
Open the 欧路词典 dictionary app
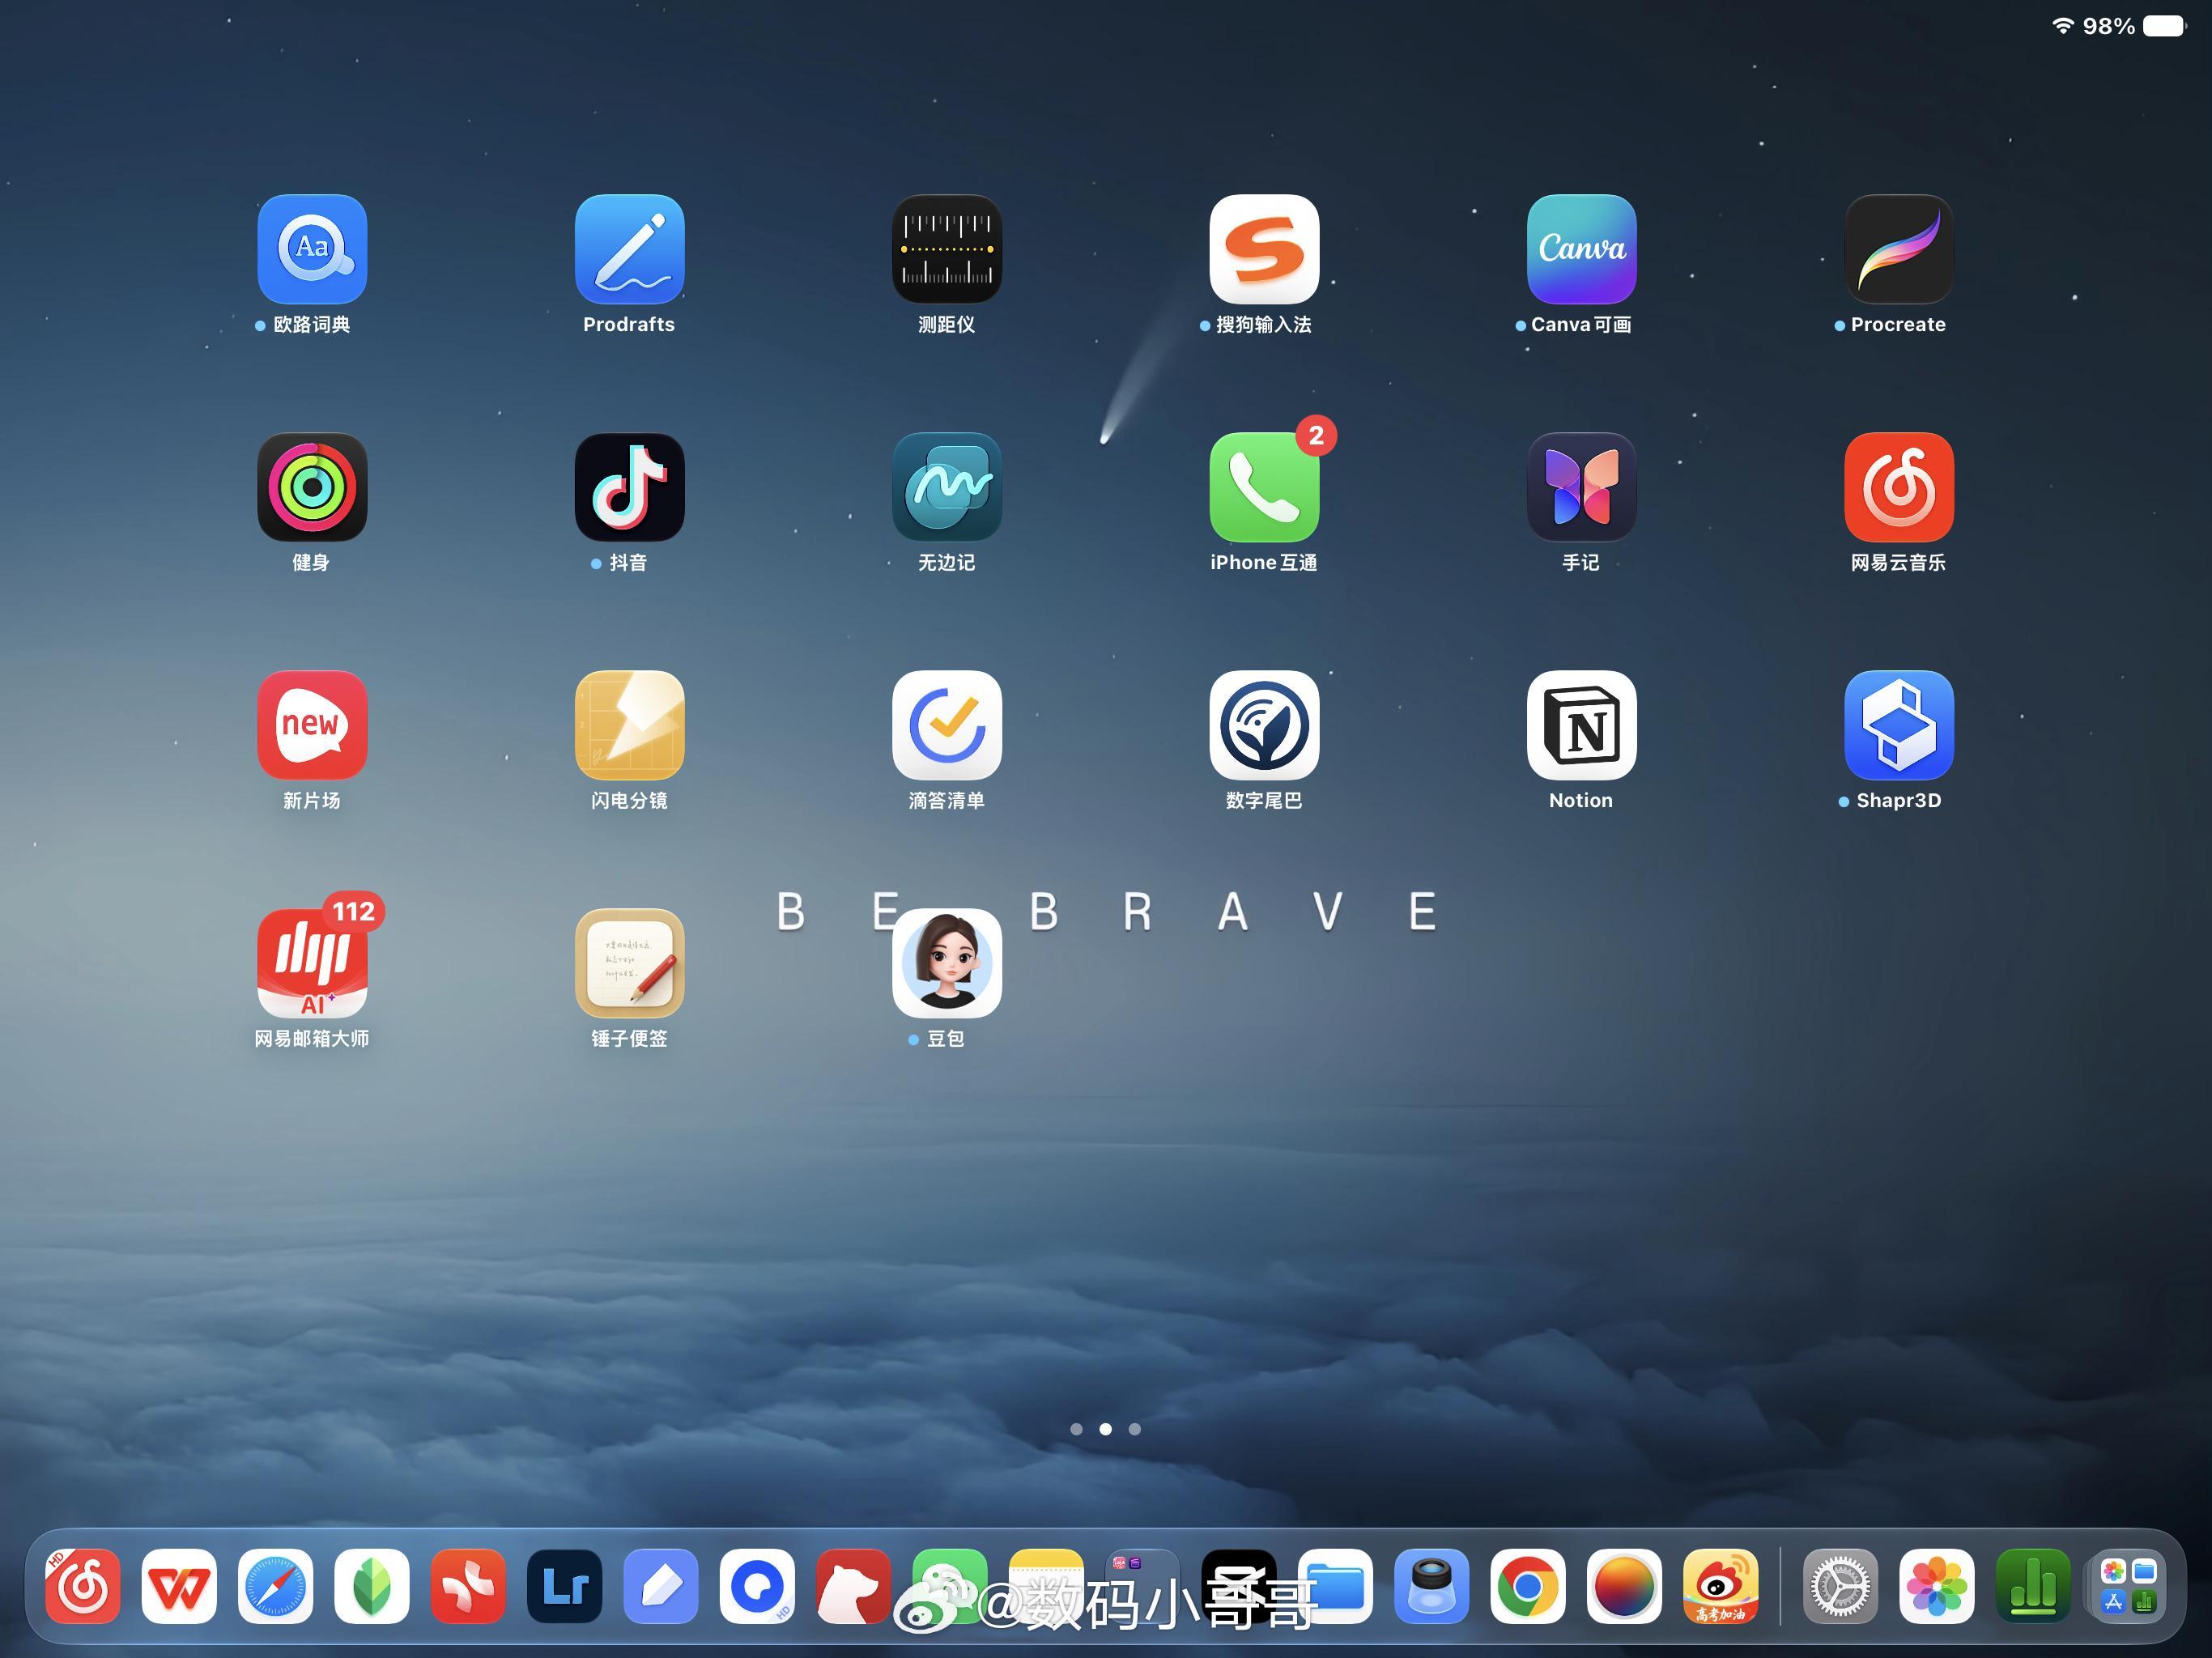312,249
